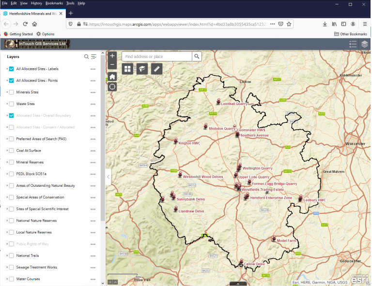Open options menu for Special Areas of Conservation
The width and height of the screenshot is (372, 286).
pos(93,197)
